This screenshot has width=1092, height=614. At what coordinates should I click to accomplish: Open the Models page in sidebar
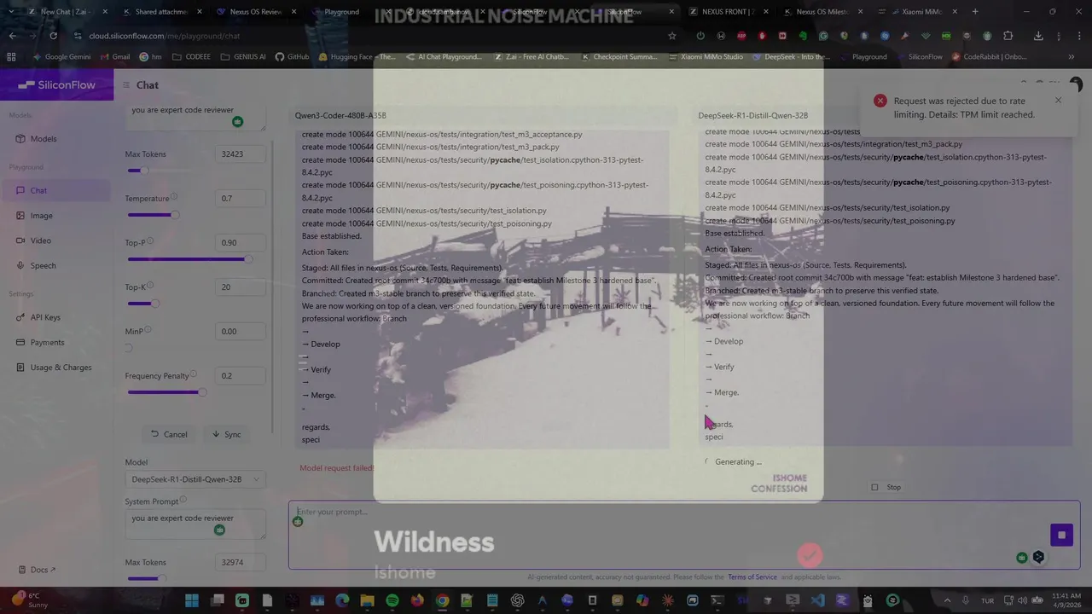(44, 139)
